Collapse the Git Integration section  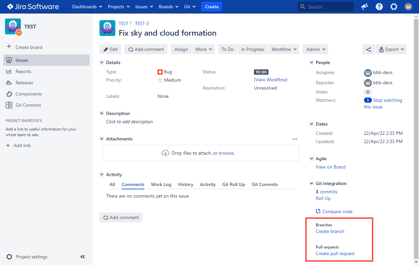312,183
